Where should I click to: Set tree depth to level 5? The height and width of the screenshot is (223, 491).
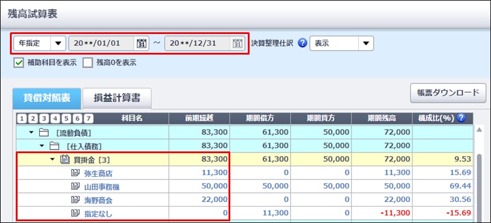(66, 118)
